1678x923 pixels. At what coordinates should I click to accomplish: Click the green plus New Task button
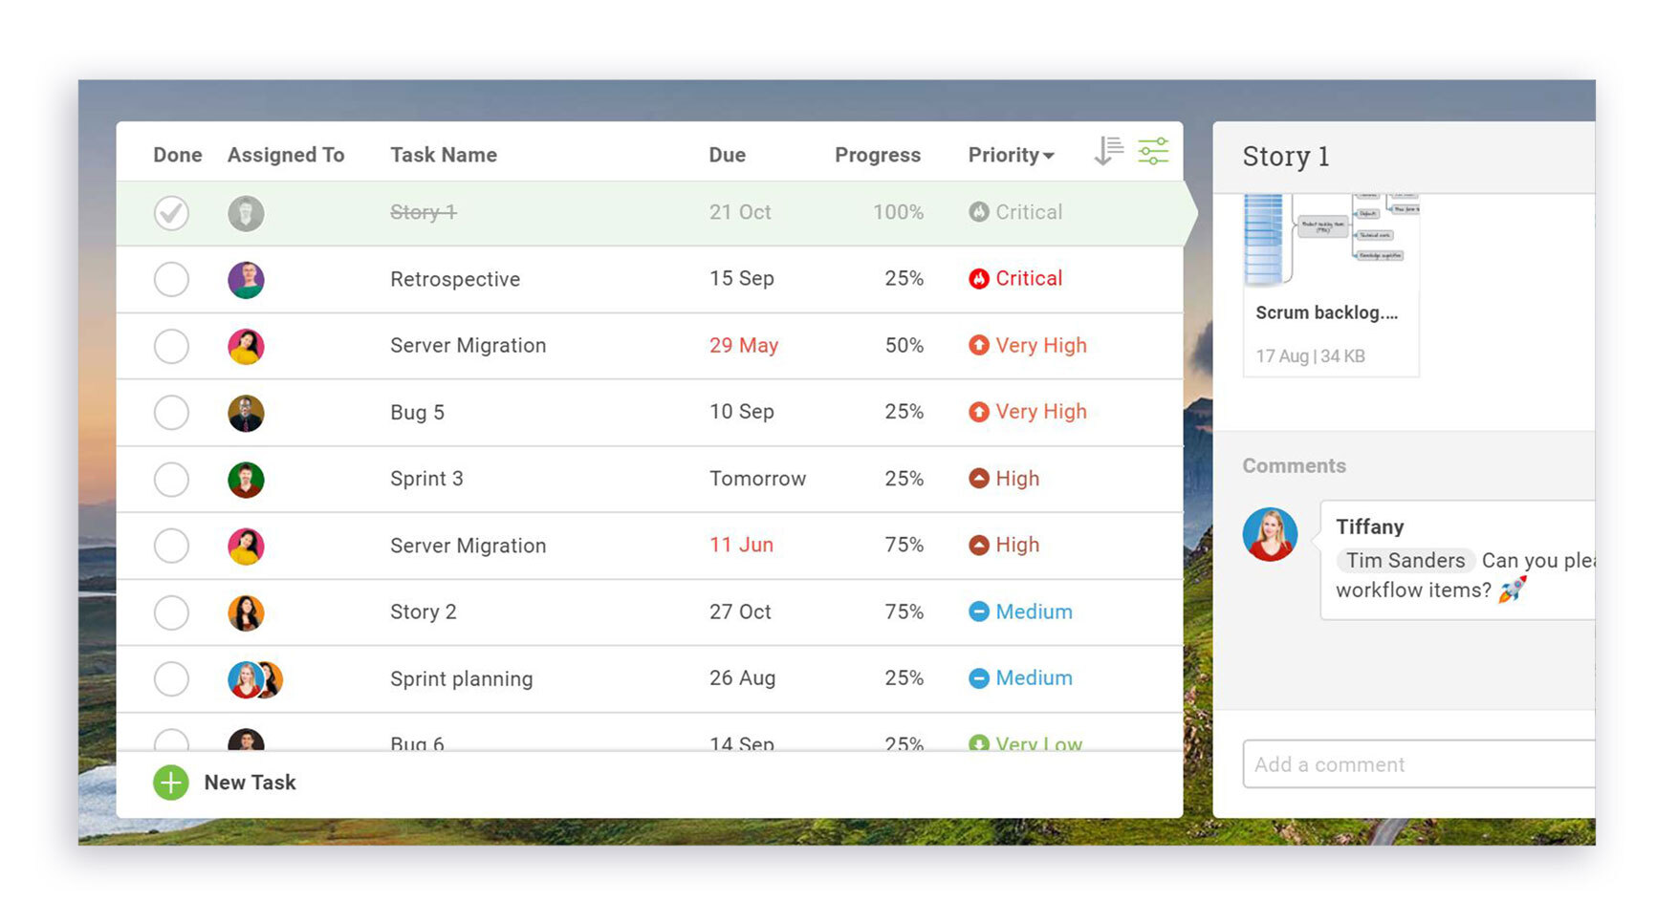(171, 783)
